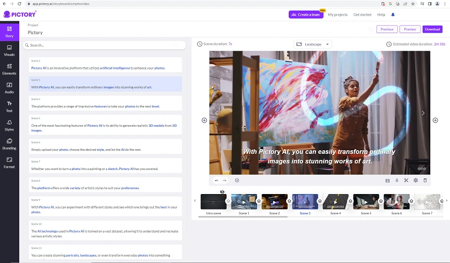The height and width of the screenshot is (263, 450).
Task: Click the scissors trim icon
Action: click(x=406, y=180)
